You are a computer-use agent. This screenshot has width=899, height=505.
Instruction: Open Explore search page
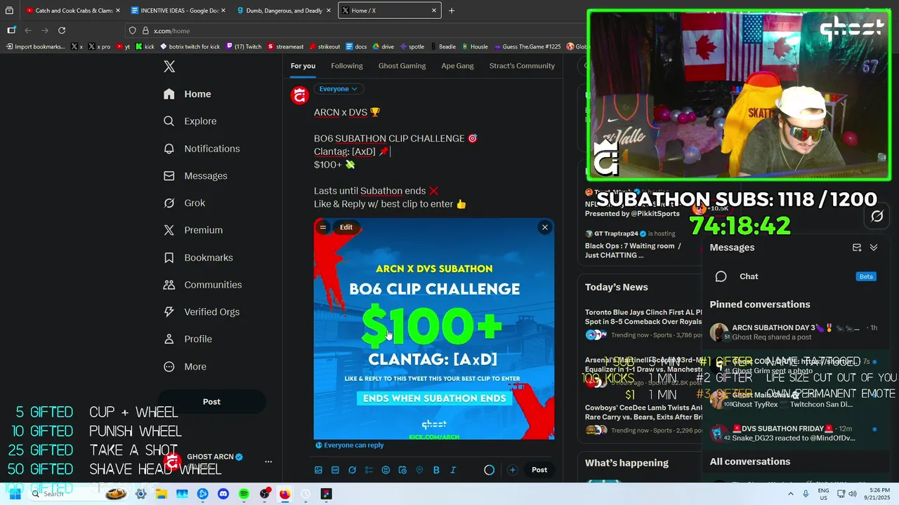coord(190,121)
